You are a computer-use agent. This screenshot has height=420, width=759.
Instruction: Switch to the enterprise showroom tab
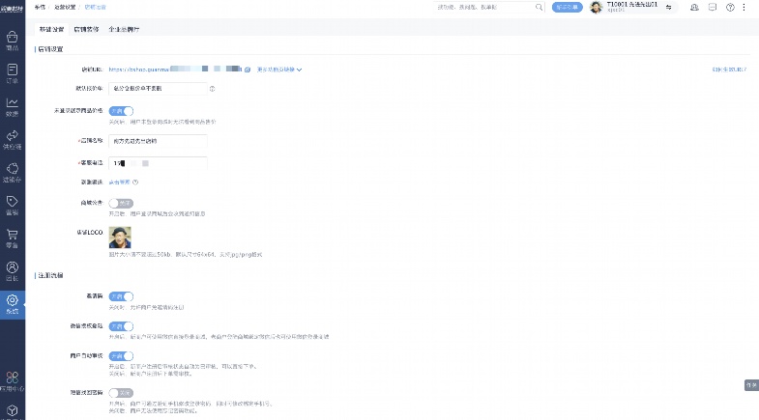point(124,30)
